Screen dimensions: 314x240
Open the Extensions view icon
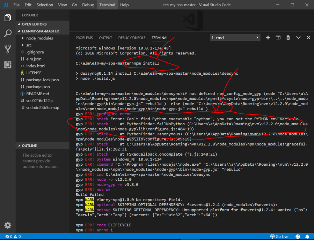(x=8, y=65)
